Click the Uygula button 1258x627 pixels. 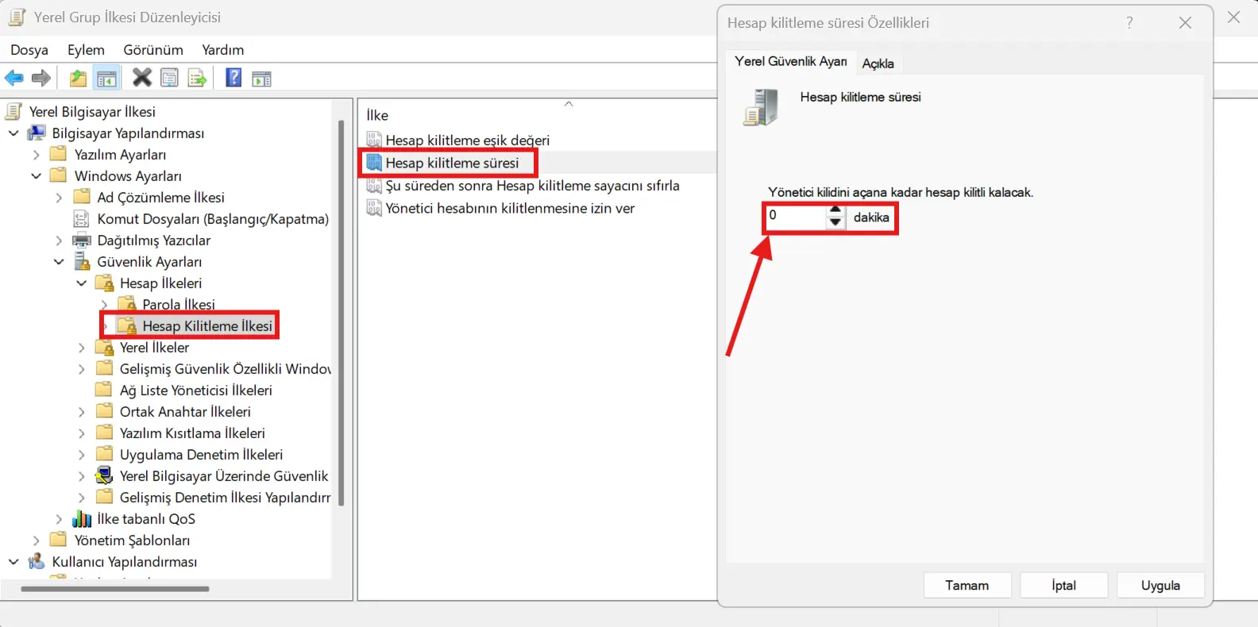tap(1160, 585)
